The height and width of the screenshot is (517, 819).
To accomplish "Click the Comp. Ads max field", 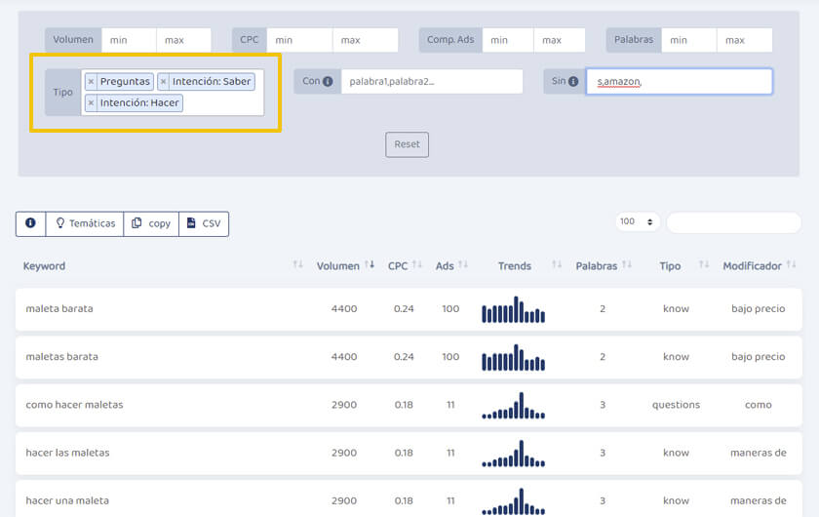I will point(560,40).
